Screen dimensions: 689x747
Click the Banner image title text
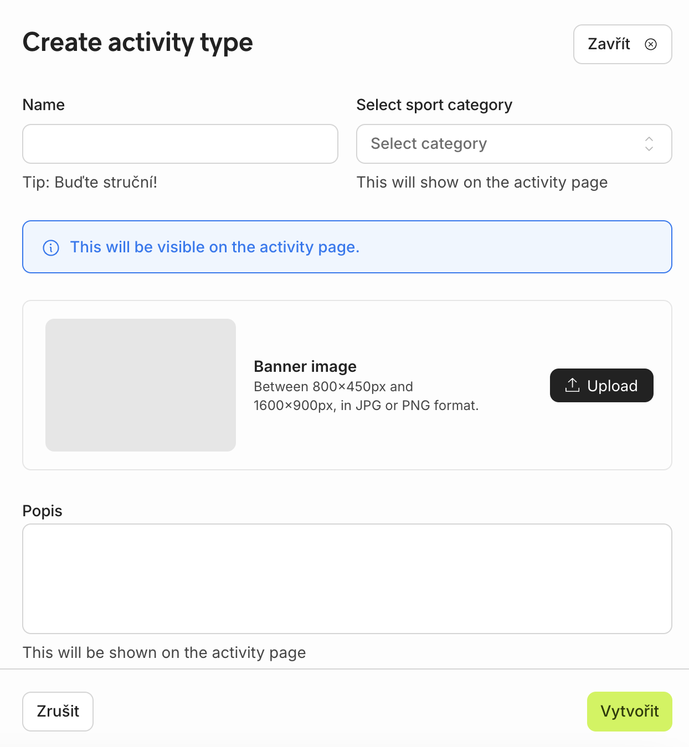pyautogui.click(x=305, y=366)
